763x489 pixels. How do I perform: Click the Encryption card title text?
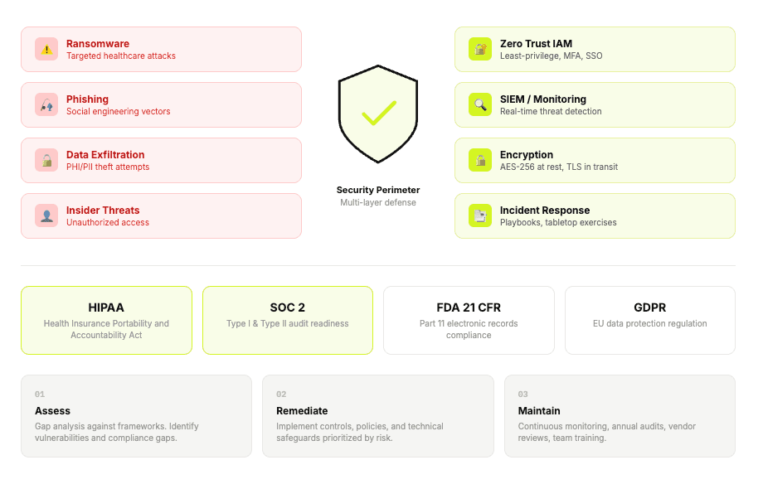(x=527, y=155)
